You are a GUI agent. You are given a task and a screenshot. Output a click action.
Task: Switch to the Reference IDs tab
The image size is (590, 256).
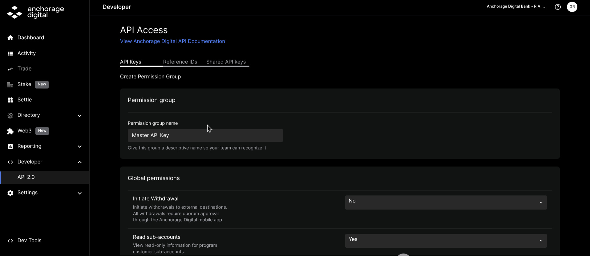180,62
